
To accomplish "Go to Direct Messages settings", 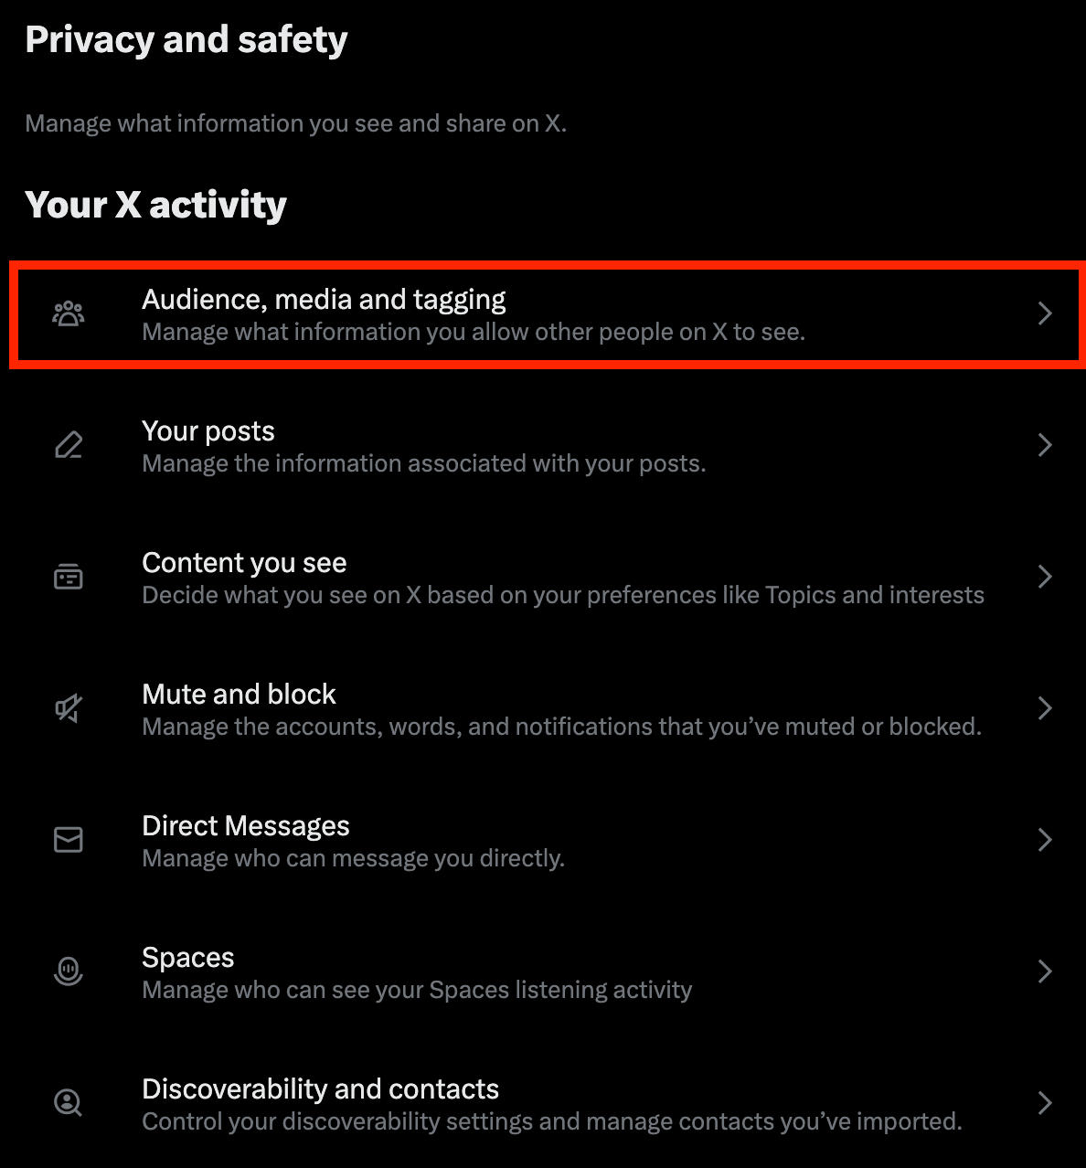I will tap(246, 826).
